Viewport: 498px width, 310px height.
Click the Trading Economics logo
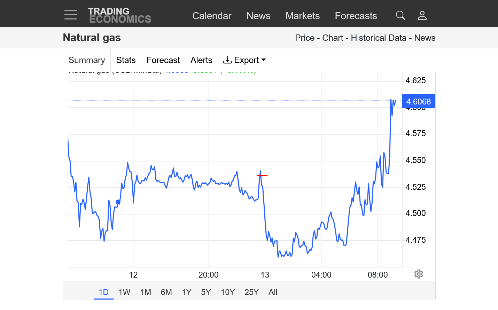tap(119, 15)
